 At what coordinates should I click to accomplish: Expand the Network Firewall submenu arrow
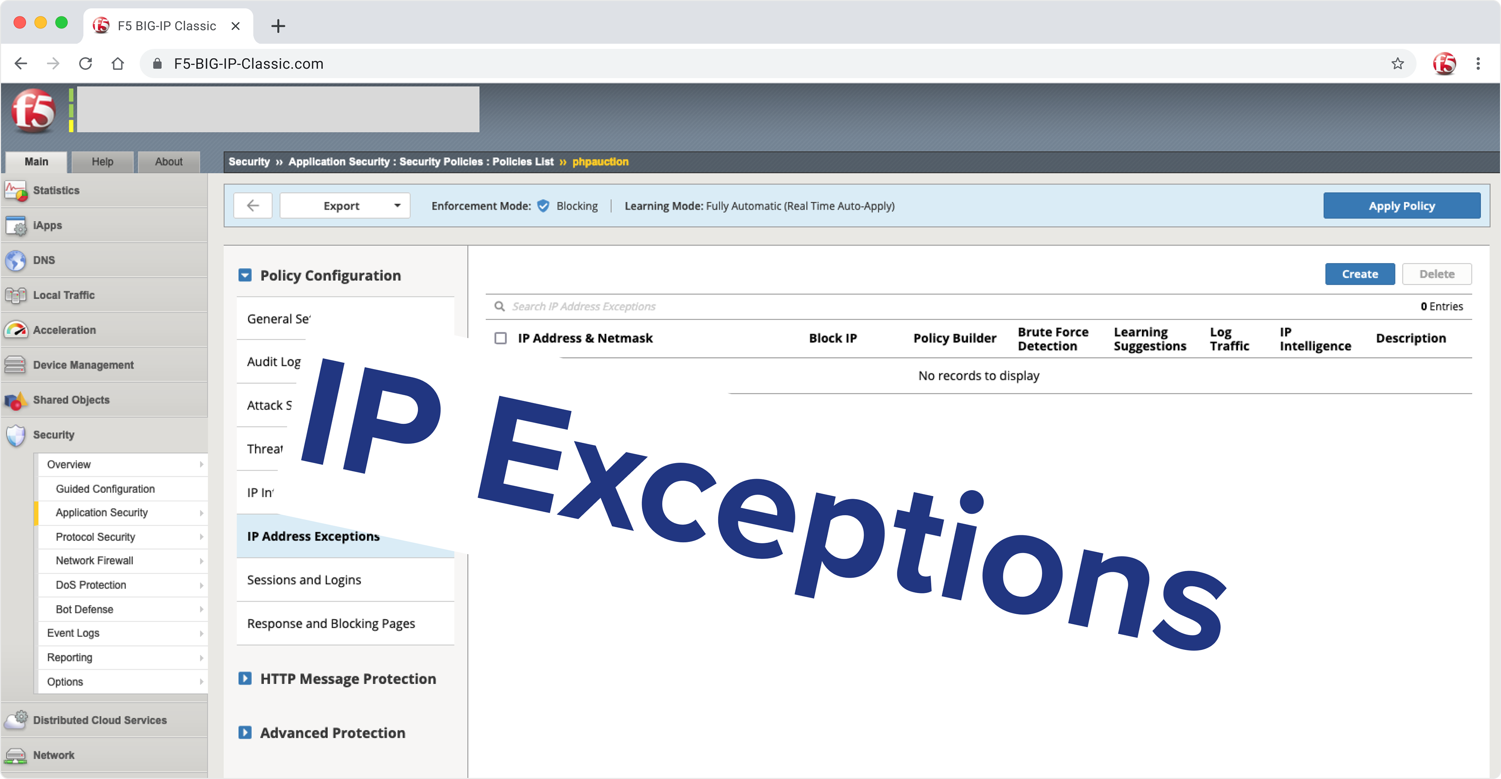click(201, 561)
